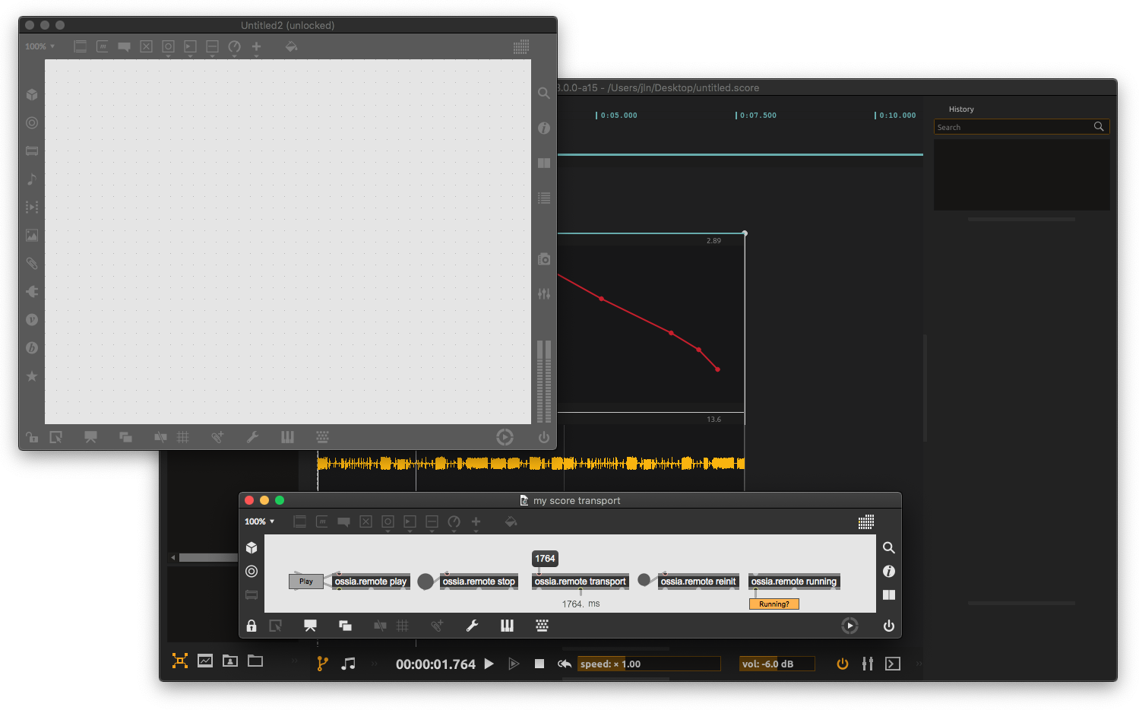This screenshot has width=1139, height=710.
Task: Click the bang button before ossia.remote stop
Action: 426,582
